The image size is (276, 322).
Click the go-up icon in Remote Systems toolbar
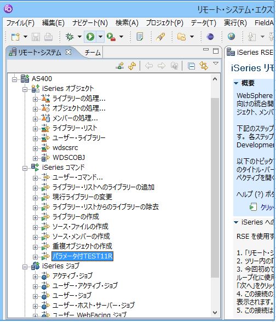tap(174, 66)
